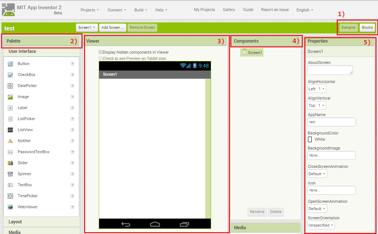Click the White BackgroundColor swatch
This screenshot has height=234, width=378.
pyautogui.click(x=311, y=139)
